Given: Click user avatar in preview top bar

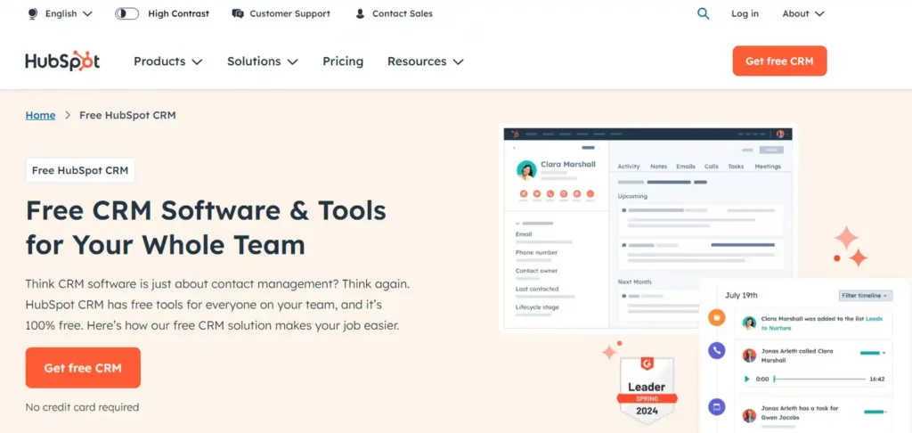Looking at the screenshot, I should click(780, 134).
